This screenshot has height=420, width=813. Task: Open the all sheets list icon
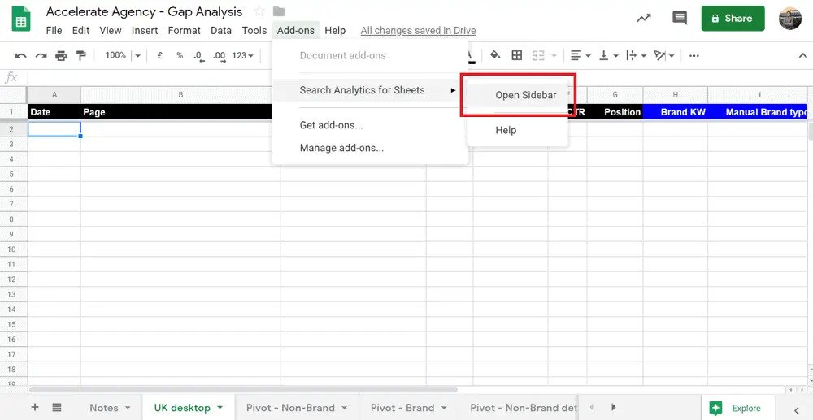click(x=57, y=407)
